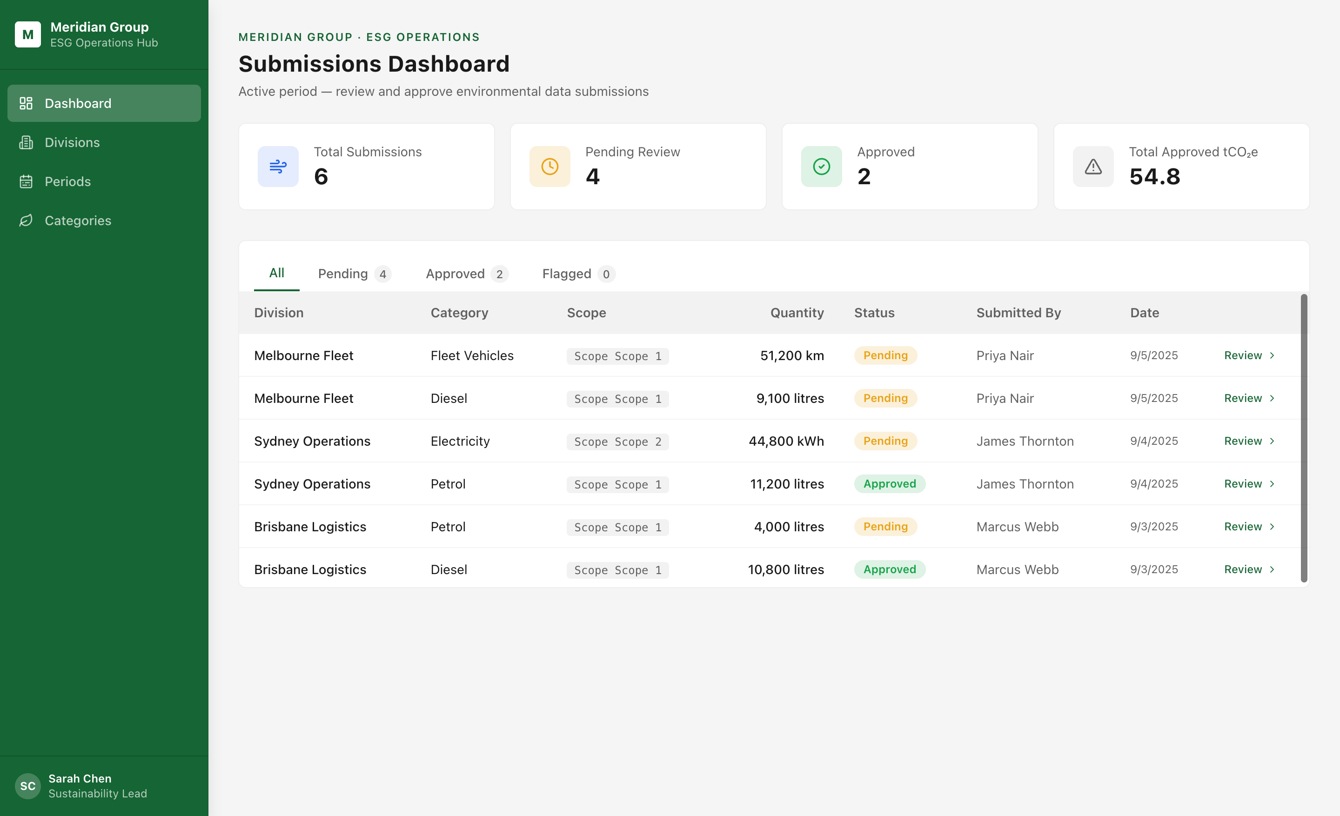Click the Total Submissions wind icon
Image resolution: width=1340 pixels, height=816 pixels.
click(278, 167)
